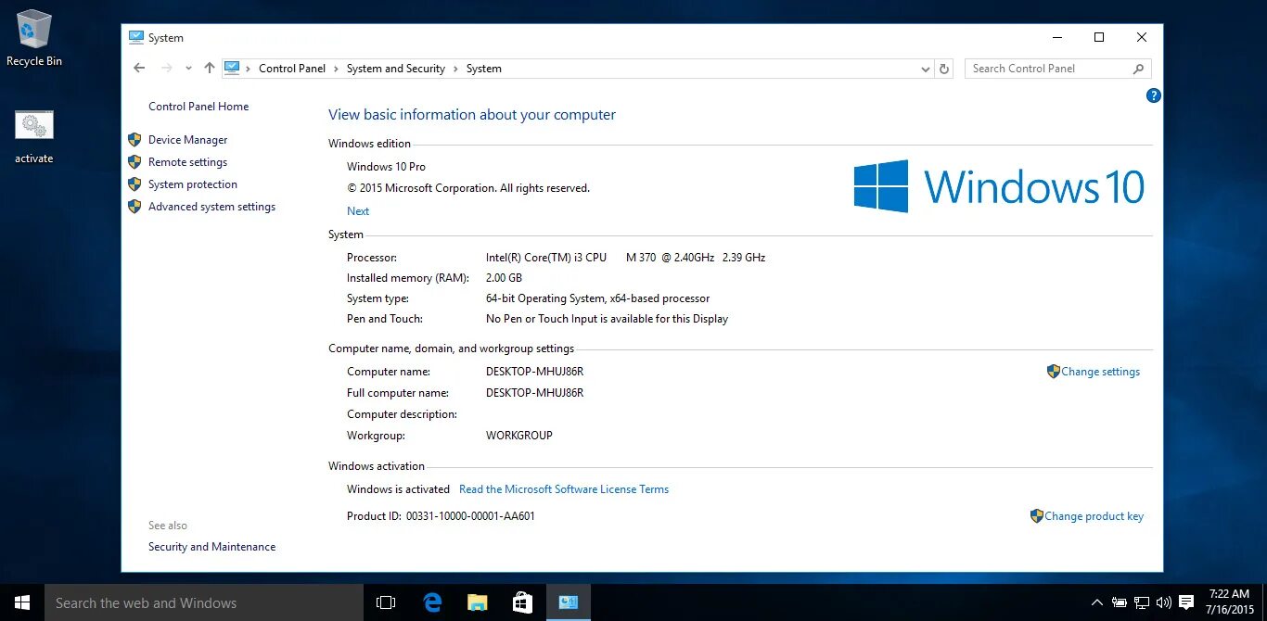
Task: Click the battery icon in system tray
Action: (x=1120, y=602)
